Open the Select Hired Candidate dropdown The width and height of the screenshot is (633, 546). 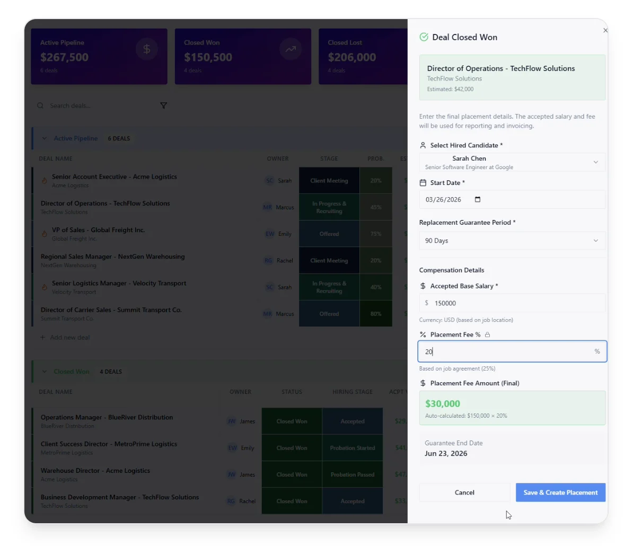[512, 162]
